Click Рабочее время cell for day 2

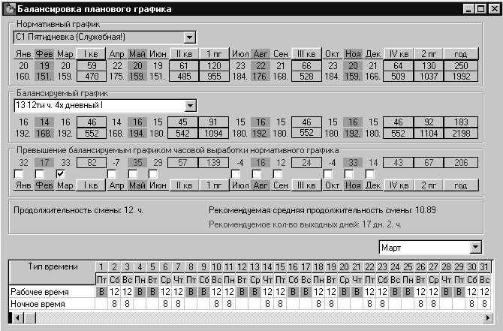114,292
